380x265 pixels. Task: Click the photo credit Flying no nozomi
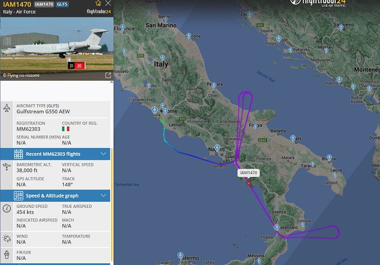[x=21, y=75]
